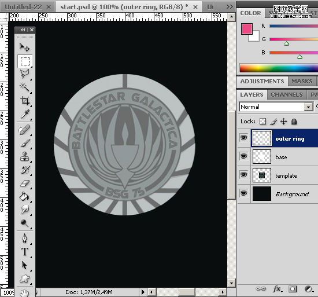This screenshot has height=297, width=318.
Task: Hide the outer ring layer
Action: tap(243, 138)
